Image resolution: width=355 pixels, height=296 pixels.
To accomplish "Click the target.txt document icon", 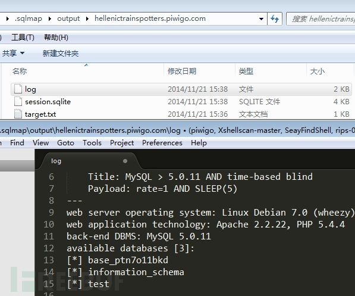I will 18,114.
